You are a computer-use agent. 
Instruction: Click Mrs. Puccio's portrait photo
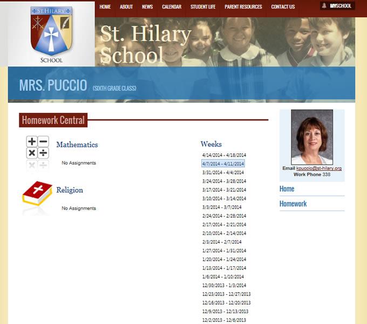click(312, 137)
